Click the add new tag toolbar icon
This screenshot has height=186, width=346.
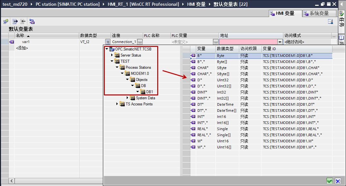6,22
